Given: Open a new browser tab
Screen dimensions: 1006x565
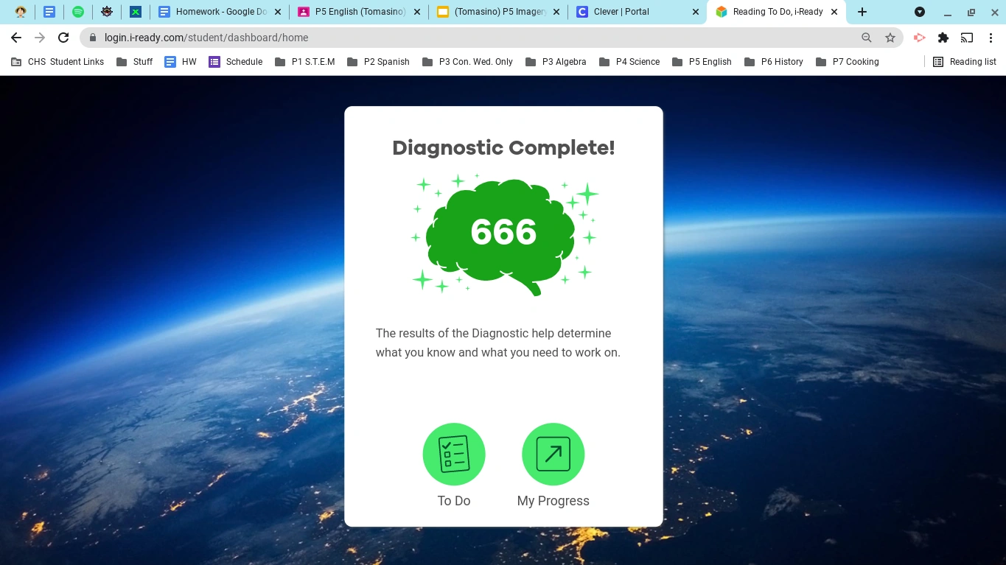Looking at the screenshot, I should tap(862, 12).
